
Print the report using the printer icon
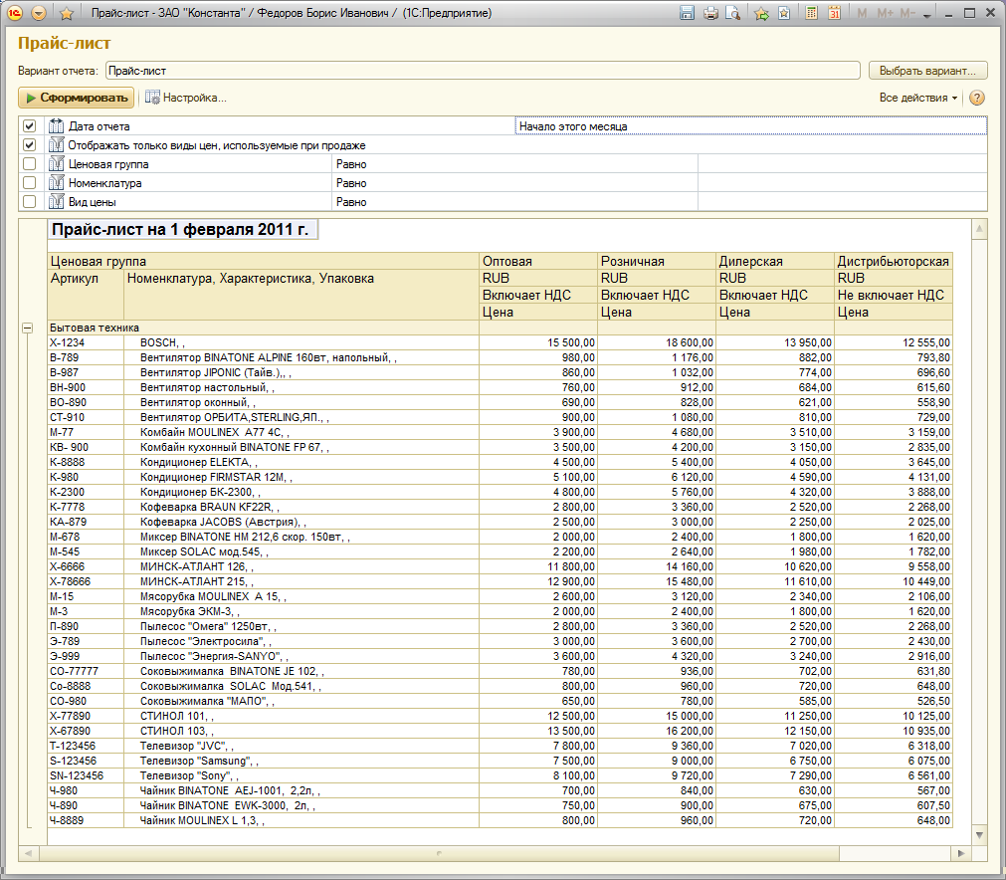coord(710,13)
